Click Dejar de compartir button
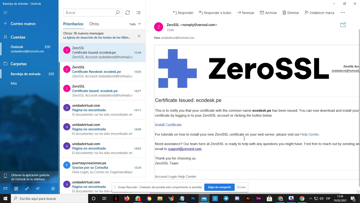Screen dimensions: 360x203 tap(219, 187)
